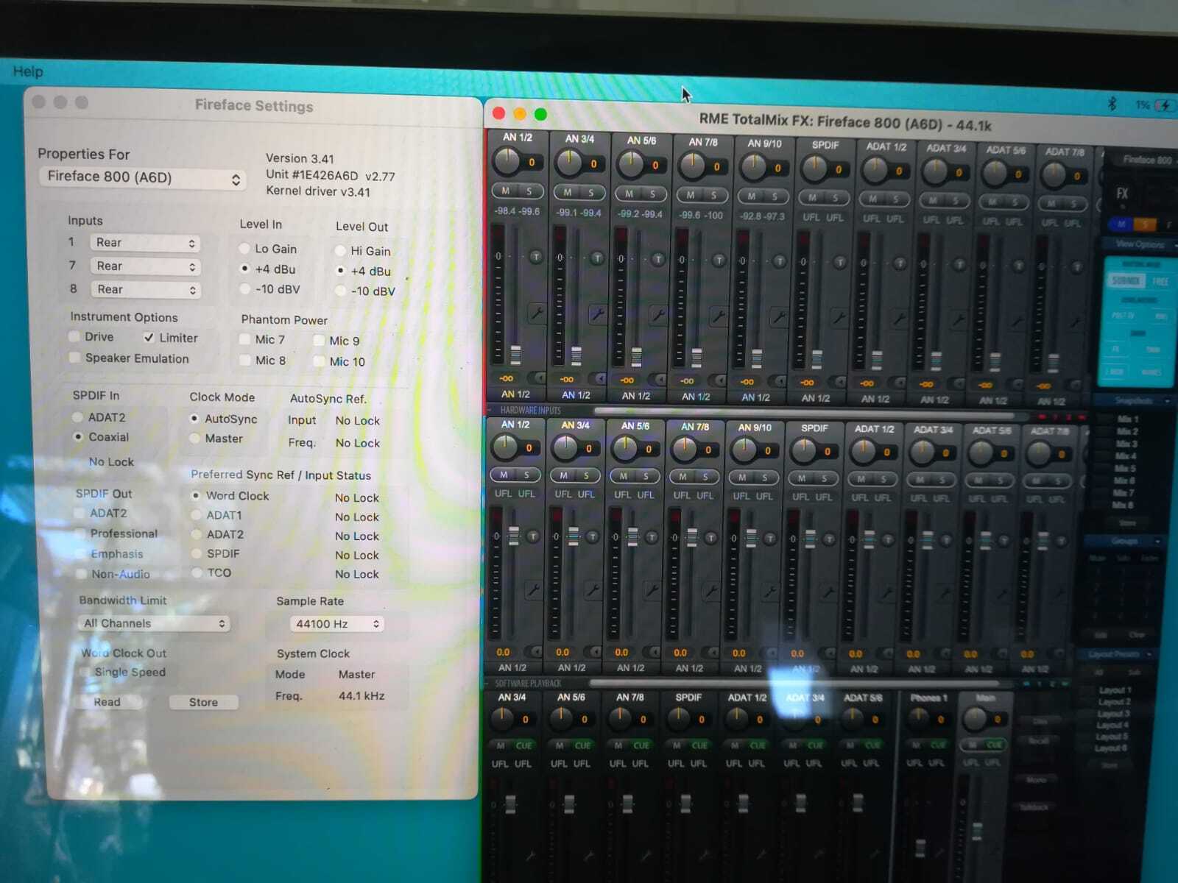The height and width of the screenshot is (883, 1178).
Task: Choose Master as the Clock Mode
Action: [x=194, y=439]
